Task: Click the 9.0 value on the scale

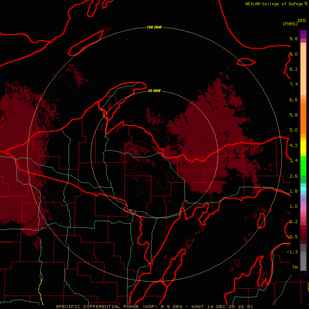Action: [294, 54]
